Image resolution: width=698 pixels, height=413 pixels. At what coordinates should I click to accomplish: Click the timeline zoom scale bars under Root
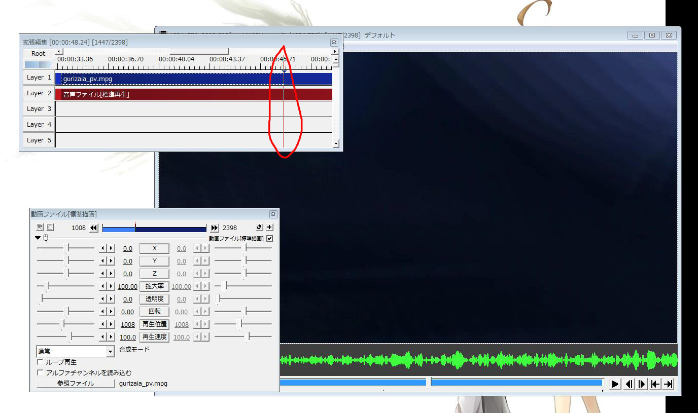pos(39,64)
